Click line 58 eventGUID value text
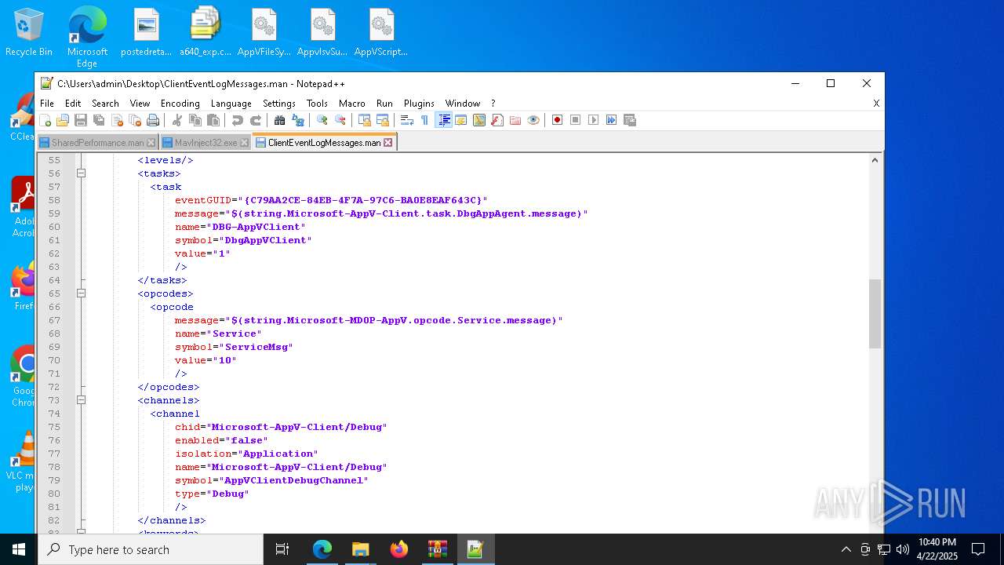The width and height of the screenshot is (1004, 565). tap(365, 200)
